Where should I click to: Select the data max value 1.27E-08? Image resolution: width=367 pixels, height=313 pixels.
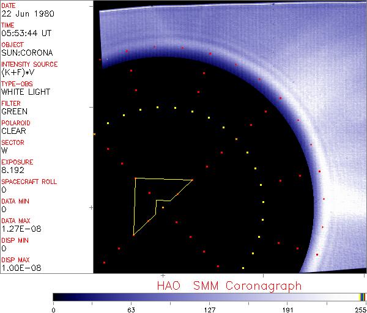18,229
